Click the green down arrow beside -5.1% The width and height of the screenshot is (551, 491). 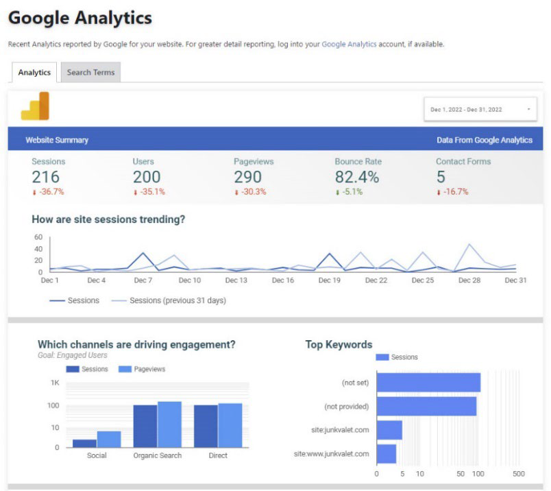point(337,193)
